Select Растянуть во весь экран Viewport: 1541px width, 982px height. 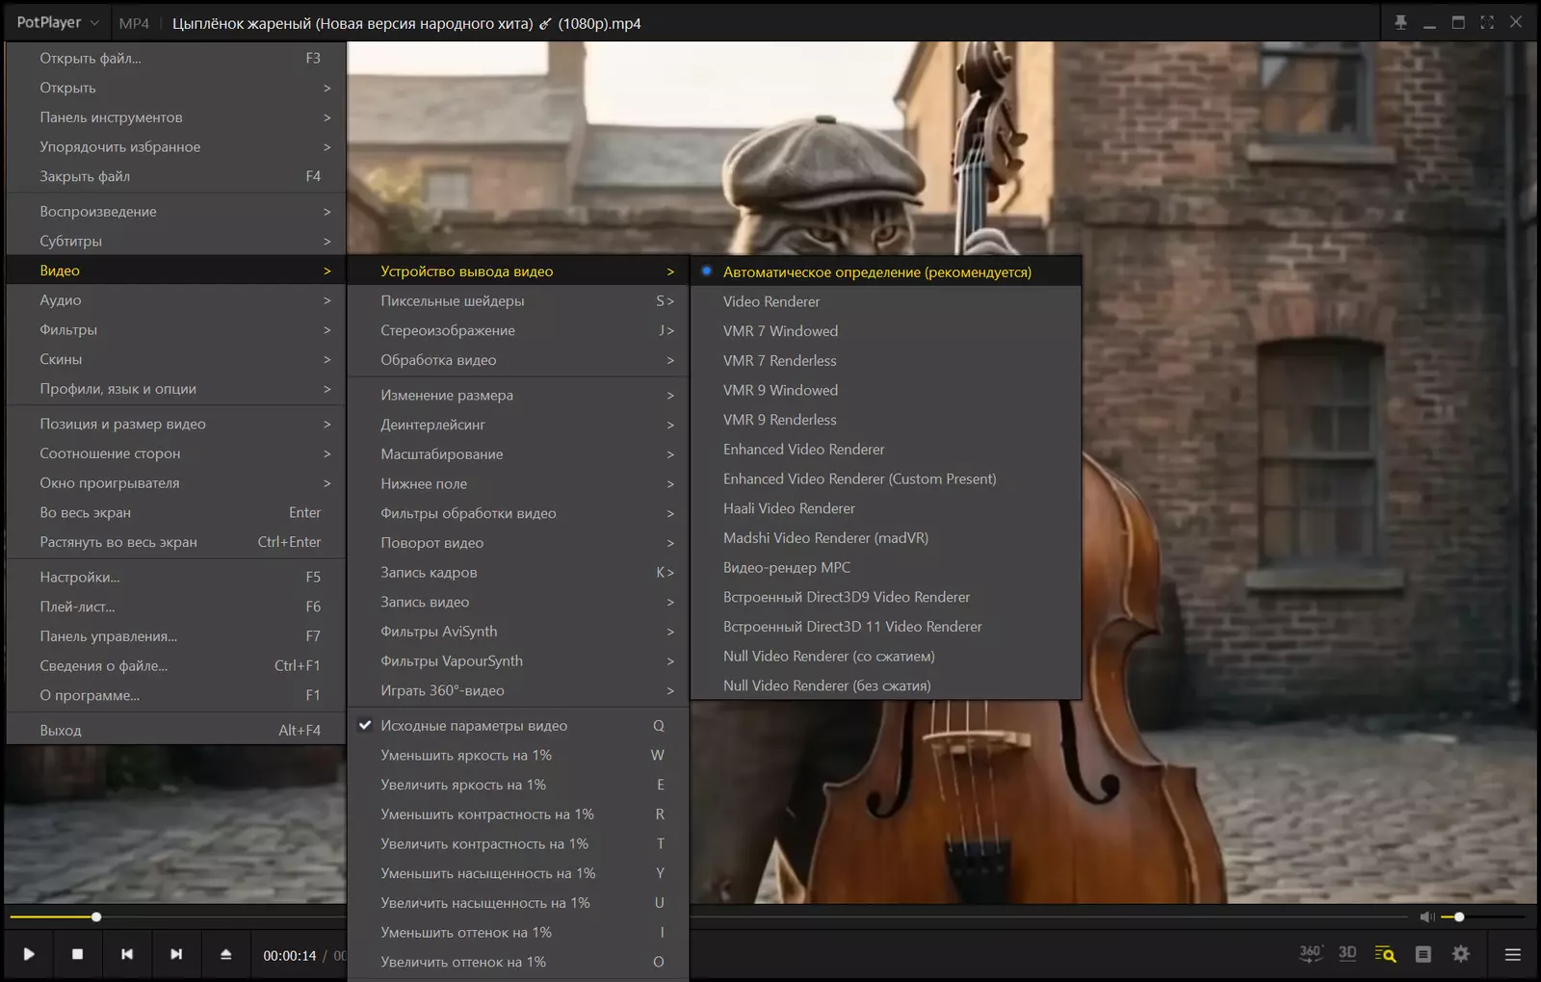[176, 542]
